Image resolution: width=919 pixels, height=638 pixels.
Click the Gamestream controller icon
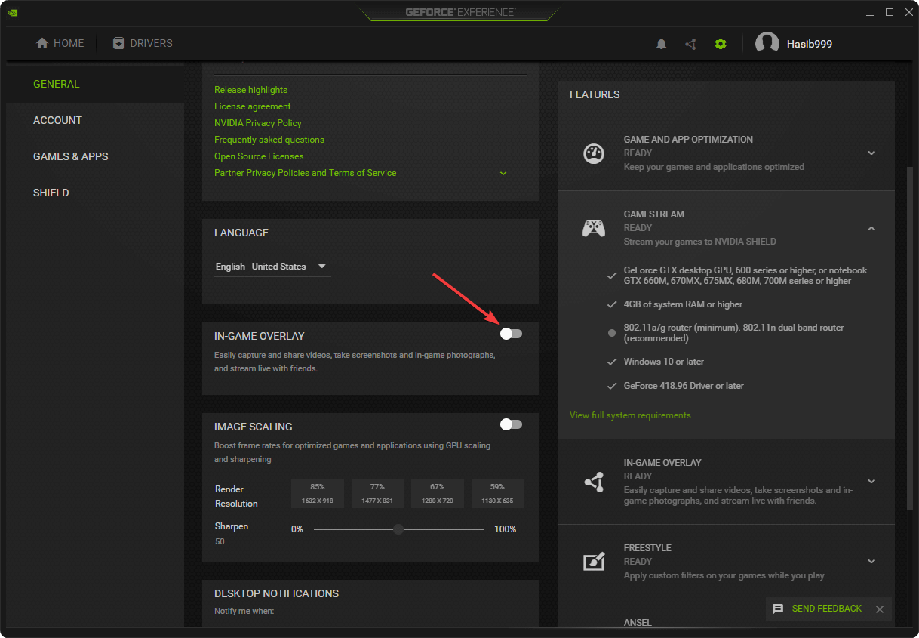(x=594, y=228)
